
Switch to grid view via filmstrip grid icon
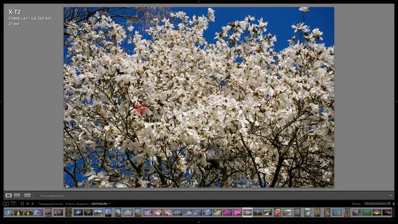pos(22,203)
